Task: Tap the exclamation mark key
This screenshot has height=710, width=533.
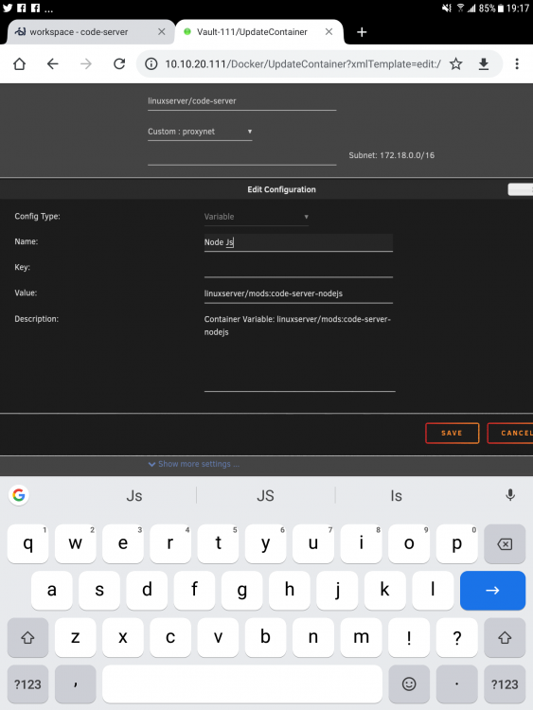Action: 409,637
